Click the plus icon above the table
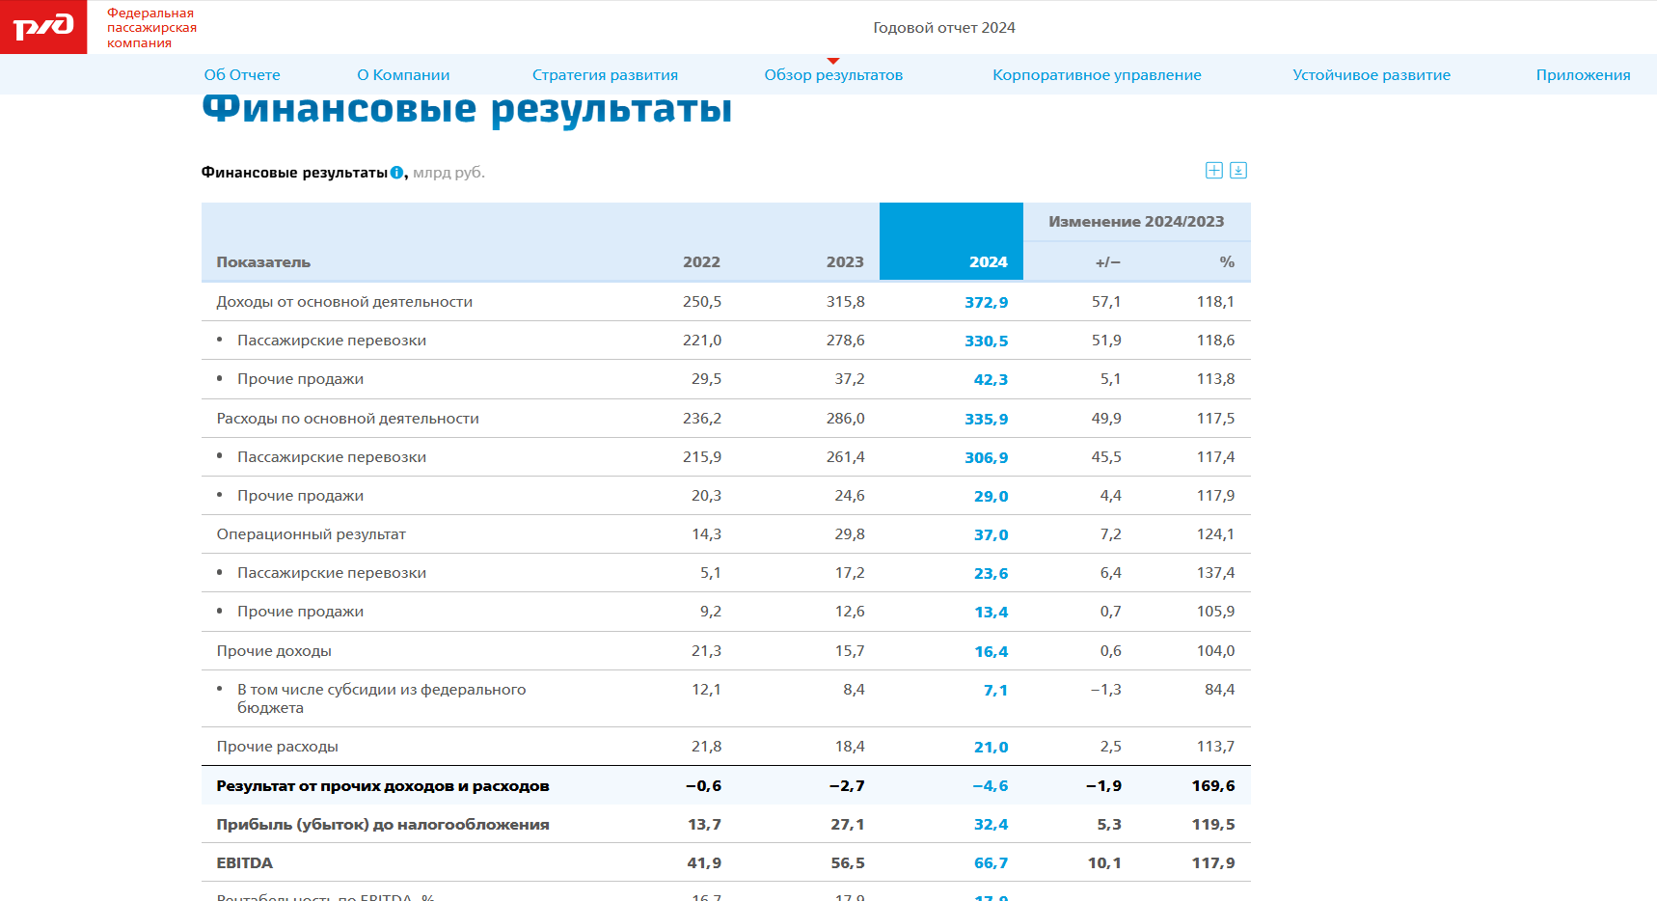The height and width of the screenshot is (901, 1657). 1213,171
